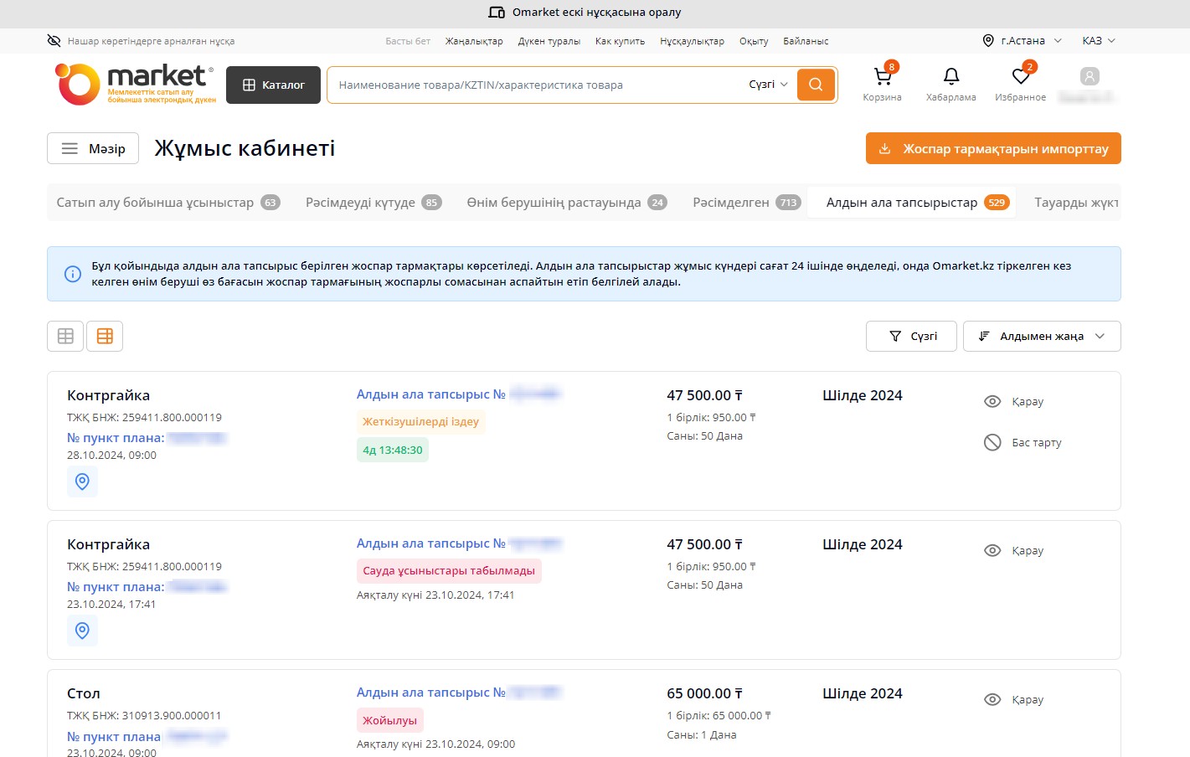Image resolution: width=1190 pixels, height=757 pixels.
Task: Click location pin on second Контргайка card
Action: point(82,631)
